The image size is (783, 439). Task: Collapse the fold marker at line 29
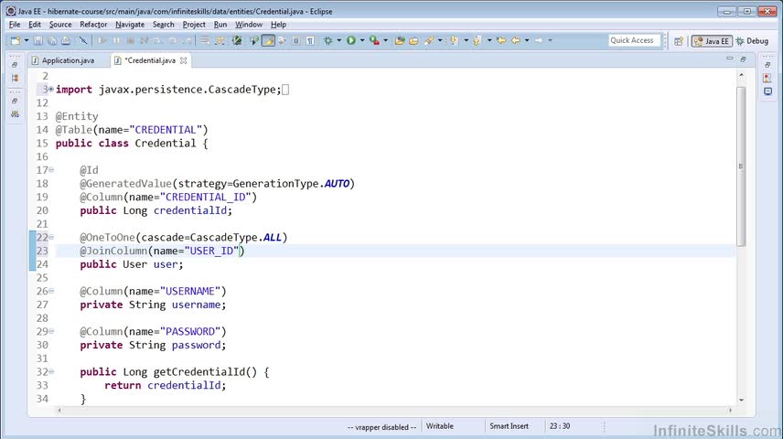[51, 331]
